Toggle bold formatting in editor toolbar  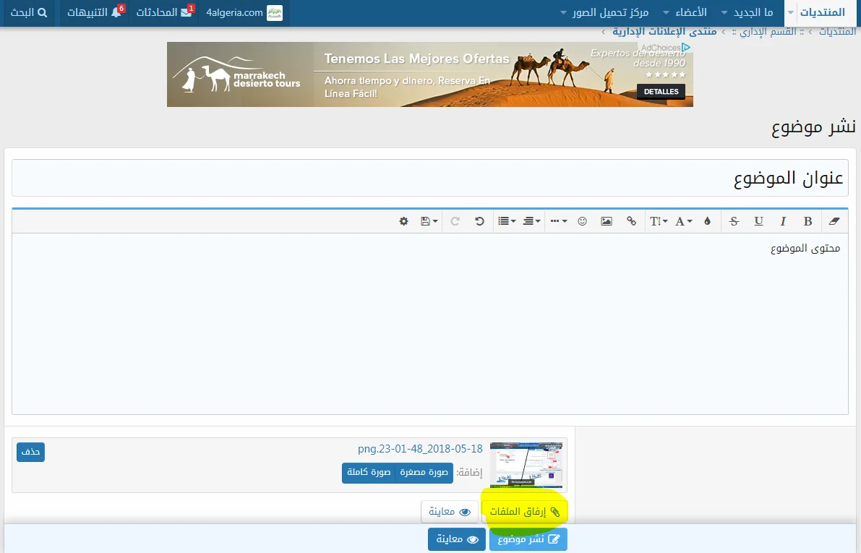(x=808, y=221)
